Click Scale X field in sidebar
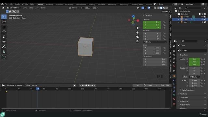This screenshot has height=117, width=208. click(x=152, y=48)
